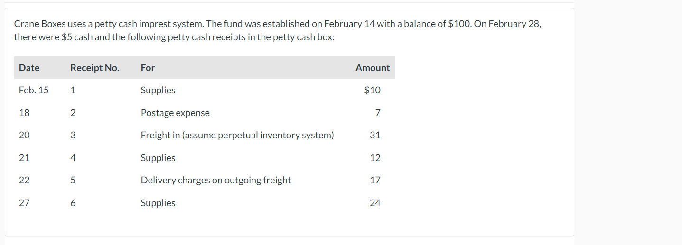
Task: Click the amount 12 for receipt 4
Action: coord(375,158)
